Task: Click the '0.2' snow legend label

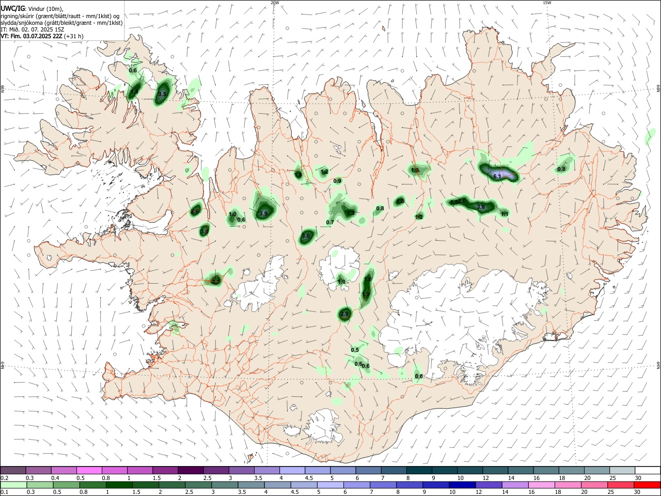Action: [5, 478]
